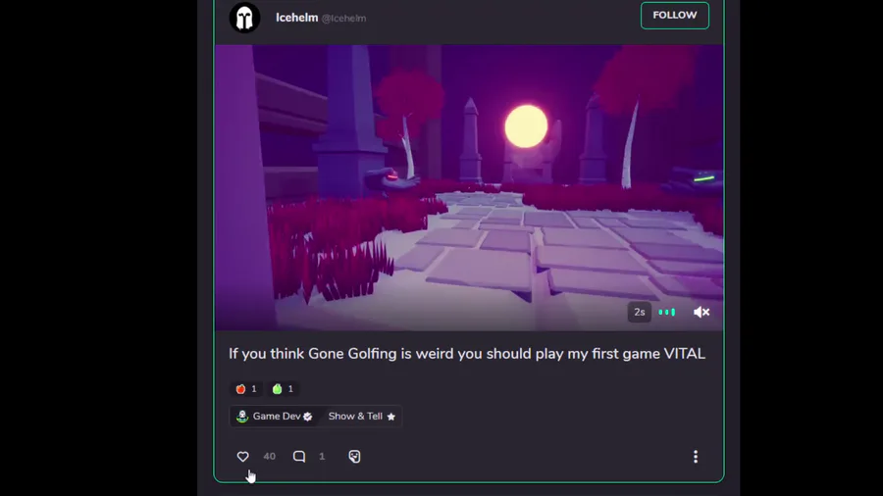Click the verified badge next to Game Dev

coord(307,417)
